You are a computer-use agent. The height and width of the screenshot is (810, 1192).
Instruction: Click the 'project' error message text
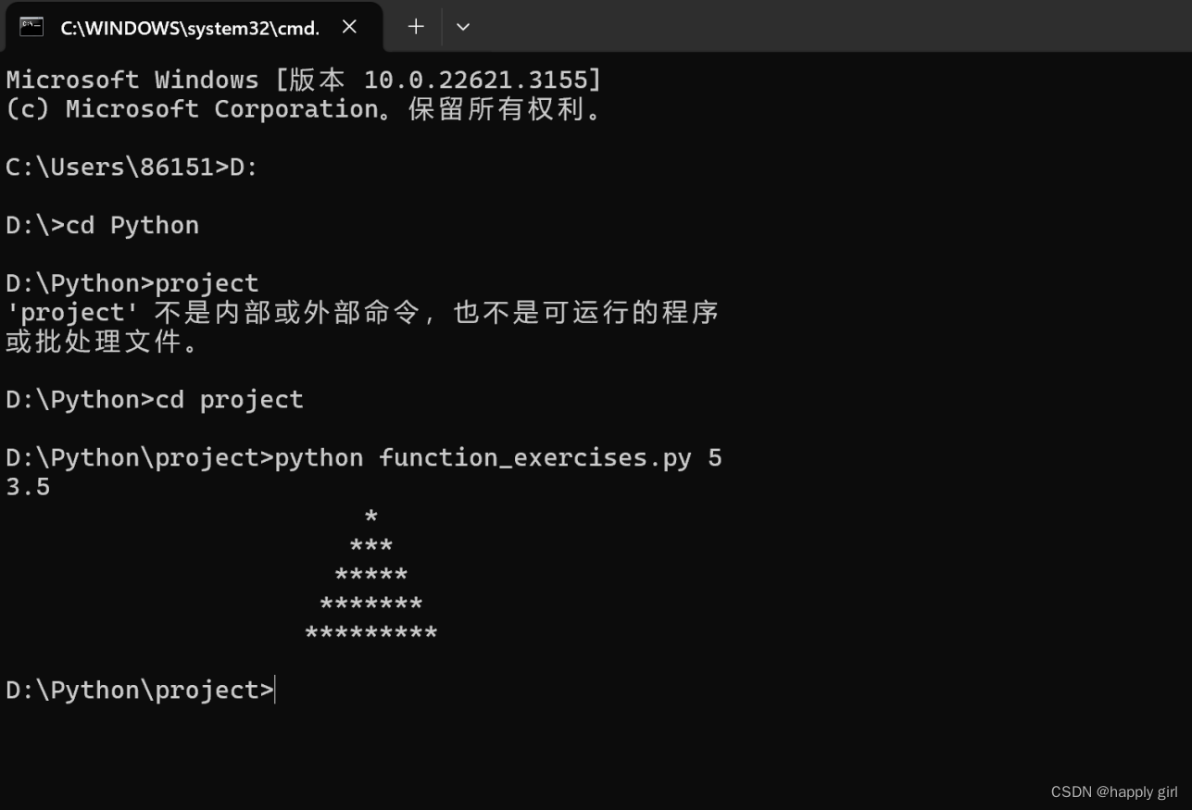pyautogui.click(x=361, y=312)
